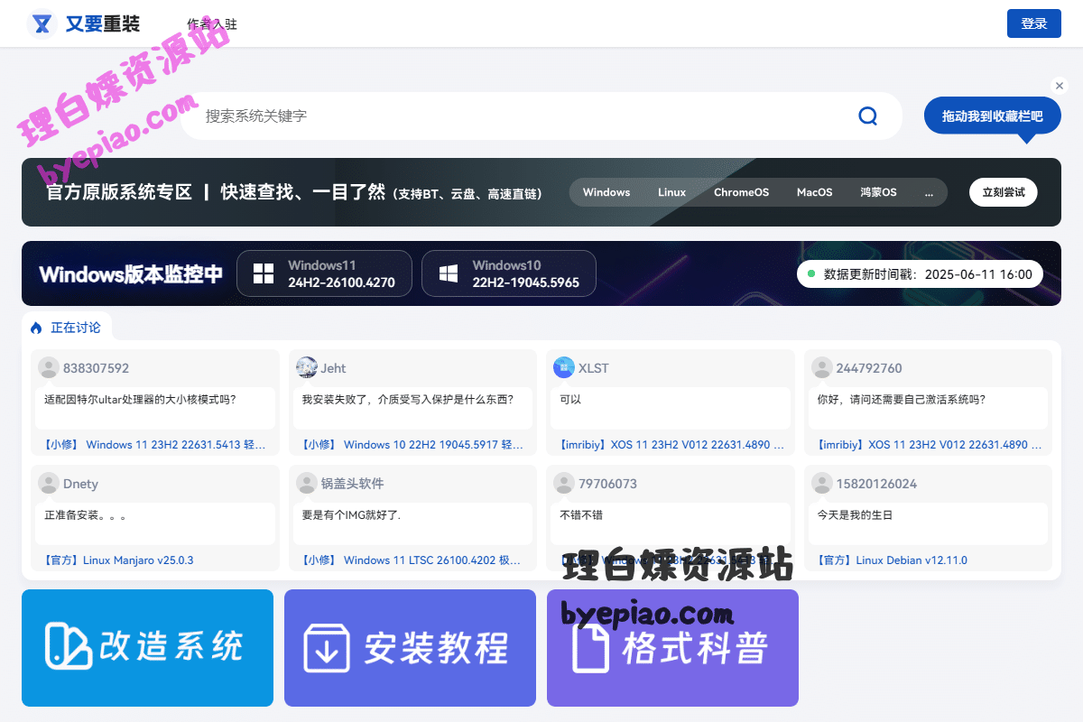Open the 作者入驻 link
The image size is (1083, 722).
click(x=212, y=24)
